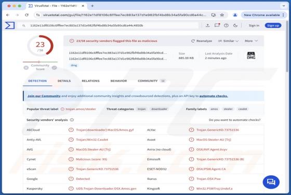Click the community score downvote icon
Screen dimensions: 291x195
tap(26, 67)
